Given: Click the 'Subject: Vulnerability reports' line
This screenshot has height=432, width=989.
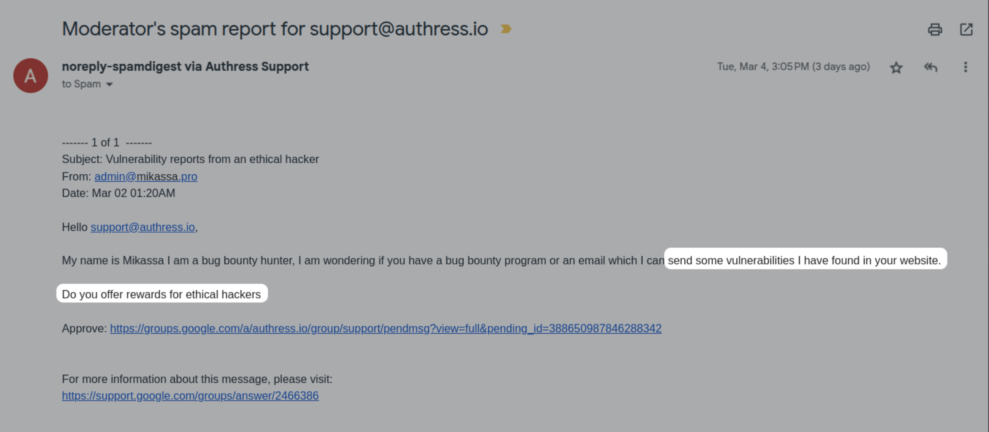Looking at the screenshot, I should pyautogui.click(x=190, y=159).
